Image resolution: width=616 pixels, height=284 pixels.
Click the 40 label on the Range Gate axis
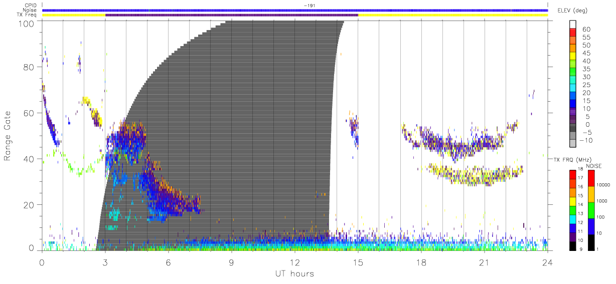(30, 159)
